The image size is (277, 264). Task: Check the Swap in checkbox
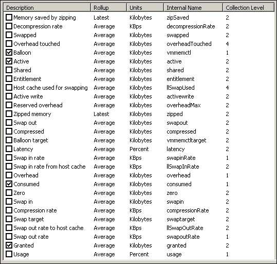9,202
